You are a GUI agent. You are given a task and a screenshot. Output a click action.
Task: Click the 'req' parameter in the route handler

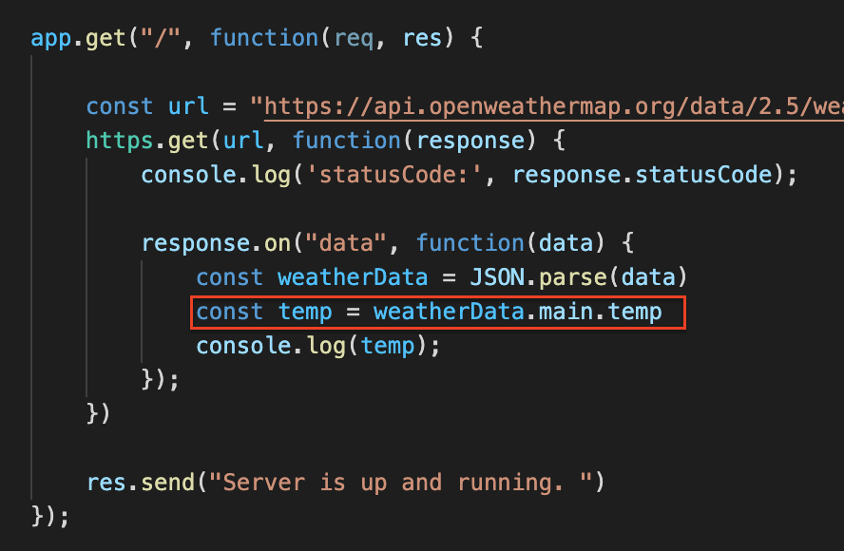(x=355, y=39)
